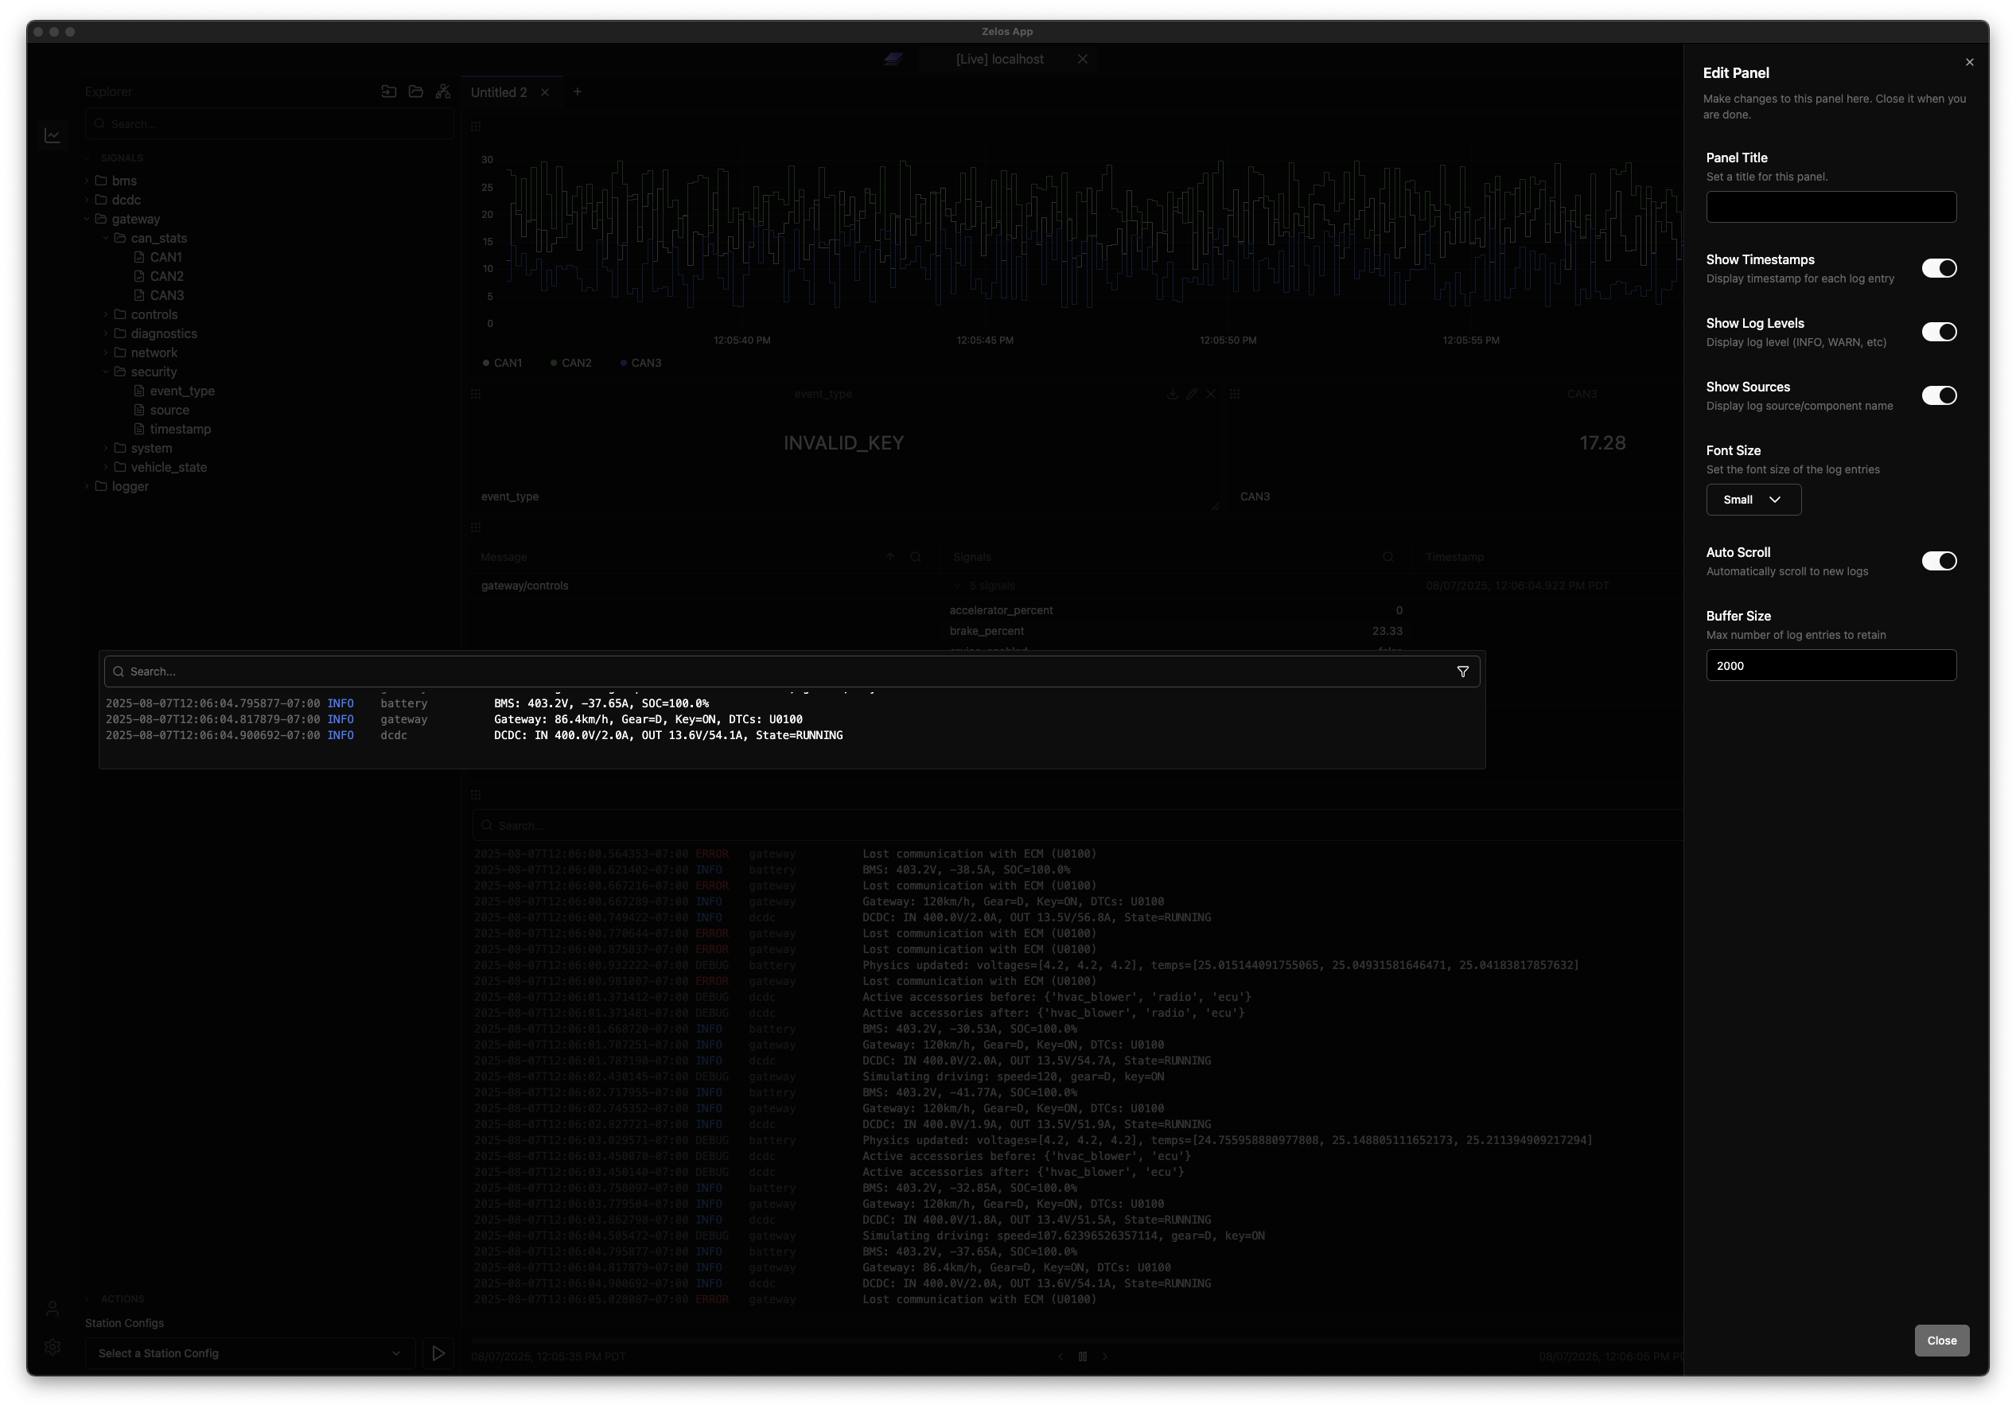Close the Edit Panel with the X icon
The width and height of the screenshot is (2016, 1409).
(1968, 62)
